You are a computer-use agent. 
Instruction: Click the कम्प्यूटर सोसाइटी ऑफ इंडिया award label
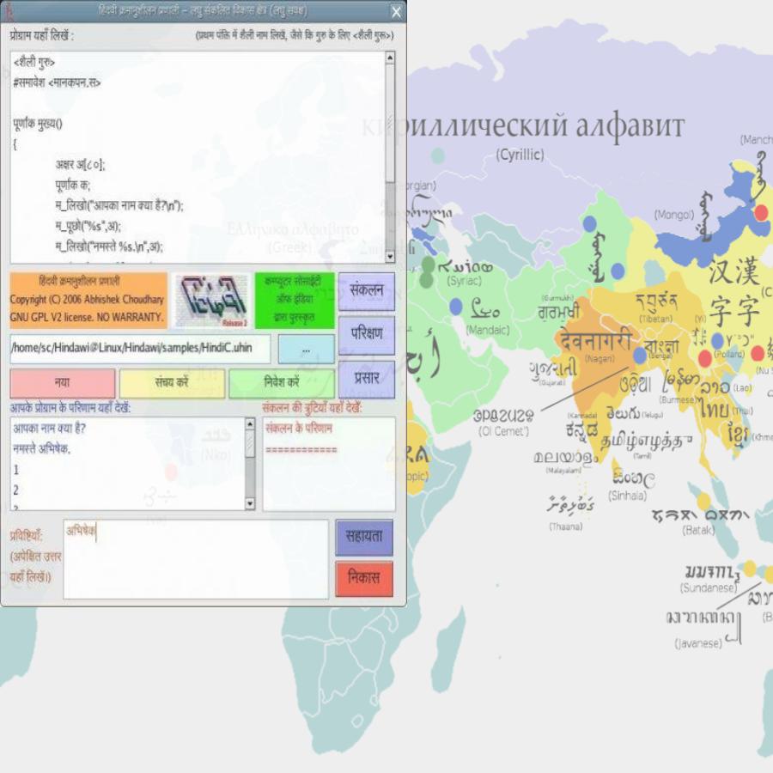point(293,298)
